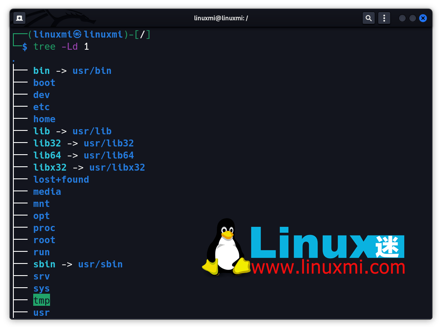Select the 'proc' directory entry

coord(44,228)
